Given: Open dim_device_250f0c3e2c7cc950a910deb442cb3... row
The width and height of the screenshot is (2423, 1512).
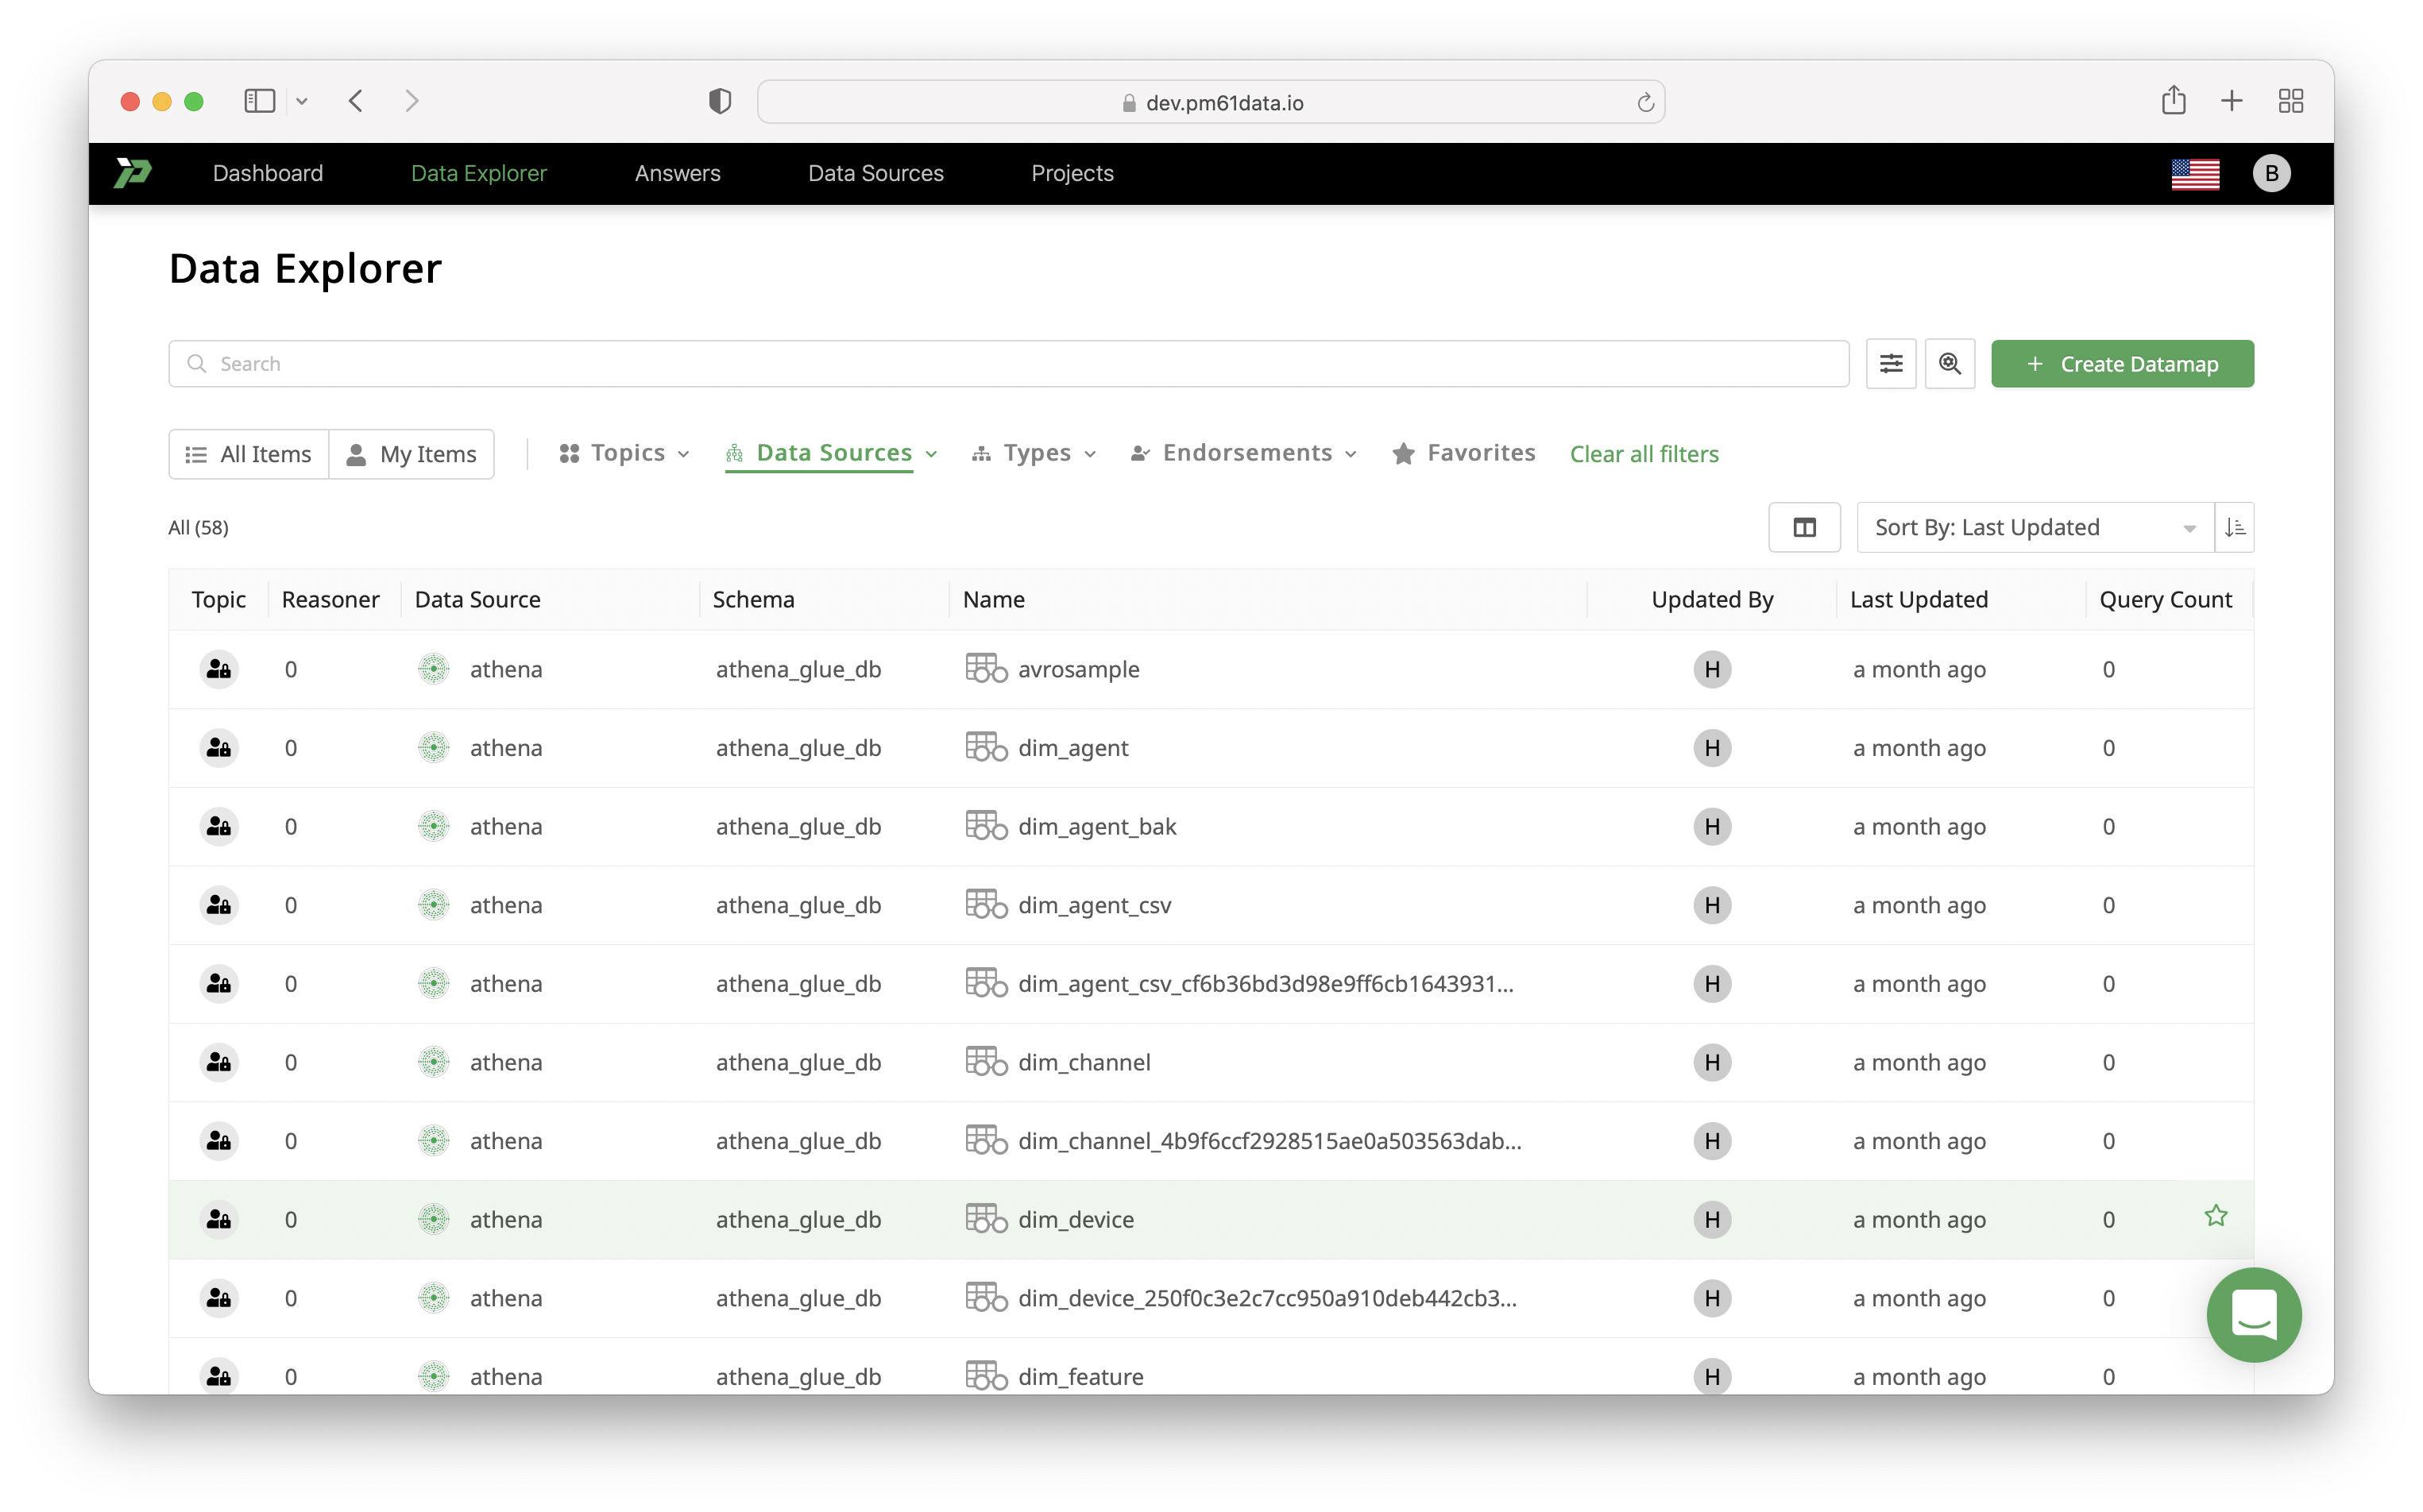Looking at the screenshot, I should (1211, 1298).
